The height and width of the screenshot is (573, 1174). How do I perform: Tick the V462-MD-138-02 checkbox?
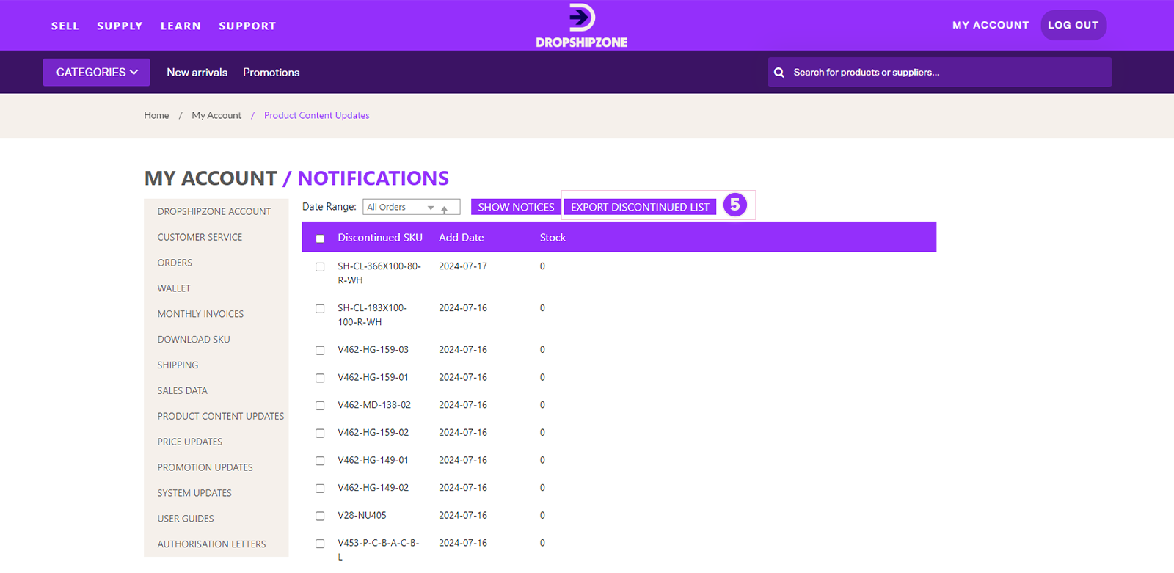[320, 406]
